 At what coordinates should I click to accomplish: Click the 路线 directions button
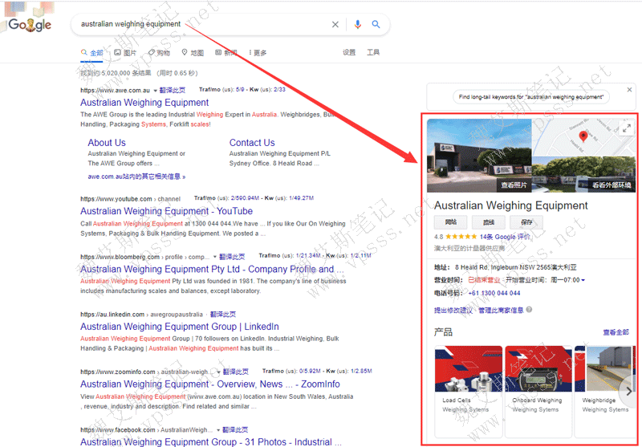click(x=489, y=222)
